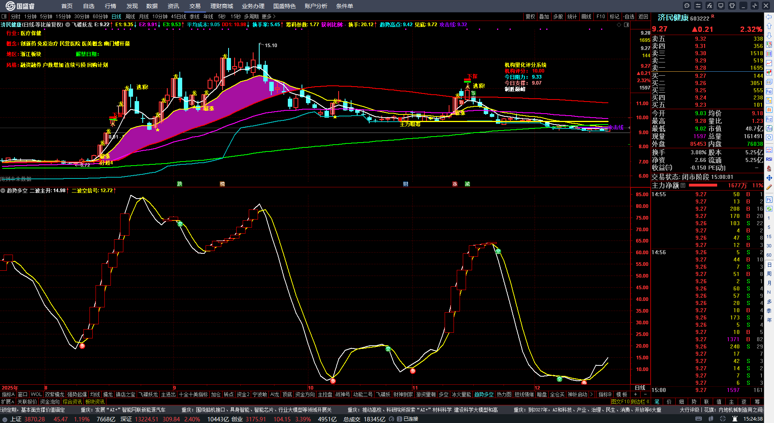This screenshot has width=774, height=423.
Task: Open the 指标A indicator group
Action: [8, 394]
